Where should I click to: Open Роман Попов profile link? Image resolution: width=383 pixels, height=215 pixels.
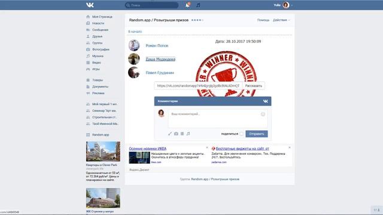pyautogui.click(x=157, y=45)
